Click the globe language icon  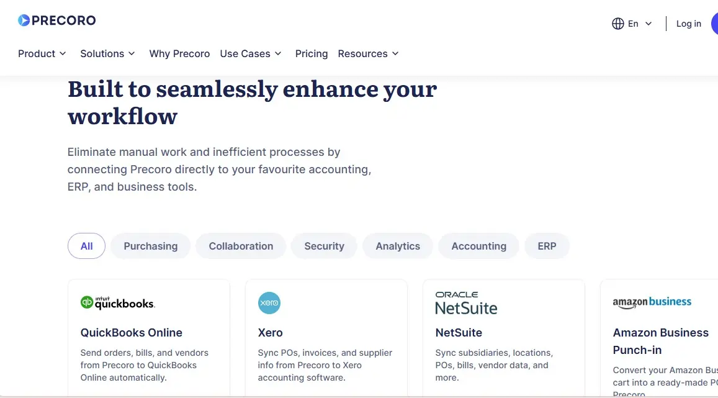617,24
